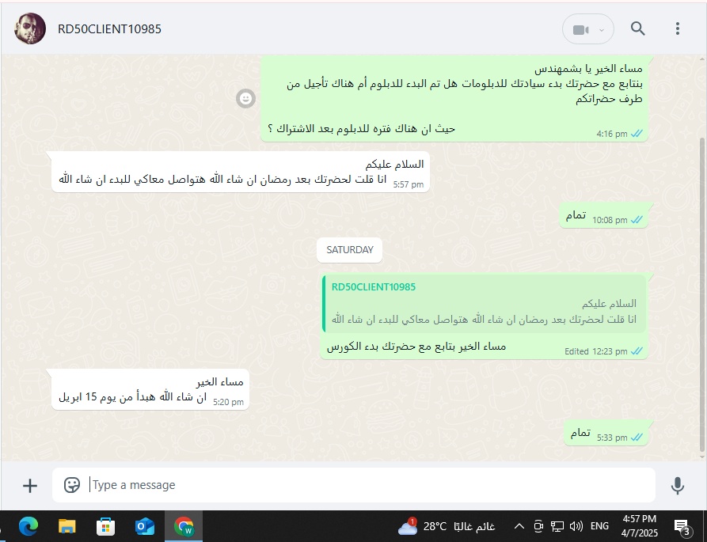
Task: Open the emoji and sticker picker
Action: 72,485
